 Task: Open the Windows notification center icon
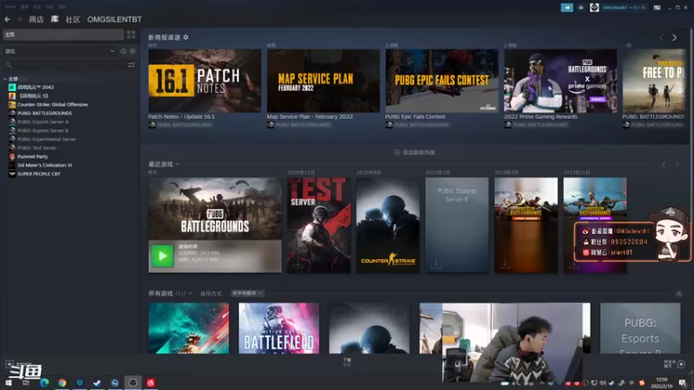[683, 383]
